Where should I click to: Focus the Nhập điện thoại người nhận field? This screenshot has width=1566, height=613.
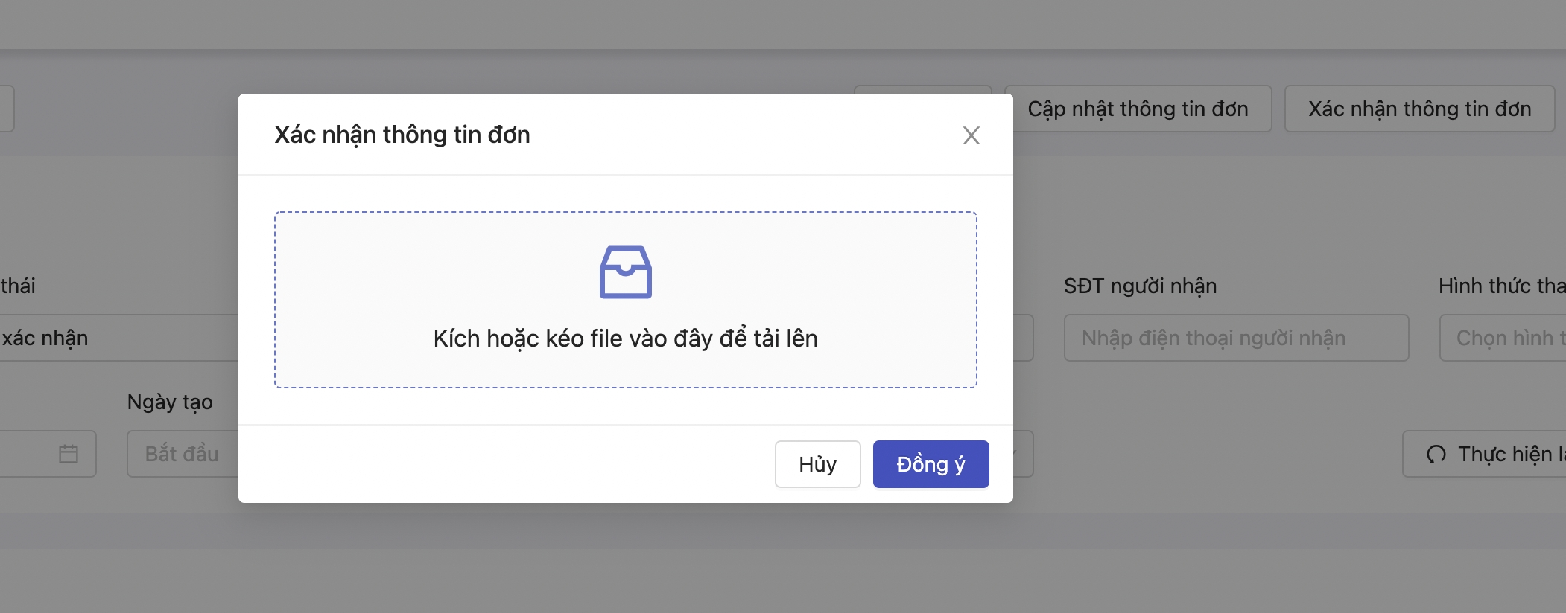tap(1236, 338)
